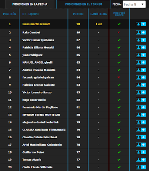Open the Fecha 8 dropdown
Screen dimensions: 149x171
(x=134, y=4)
